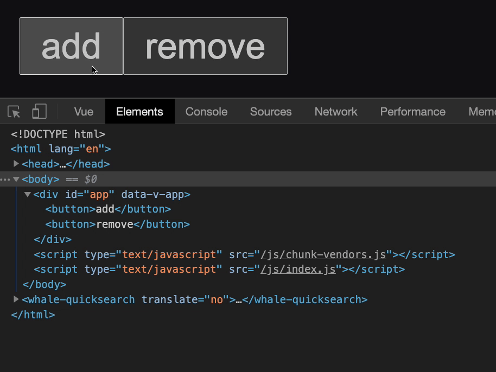Open the /js/chunk-vendors.js link
This screenshot has height=372, width=496.
(x=323, y=254)
